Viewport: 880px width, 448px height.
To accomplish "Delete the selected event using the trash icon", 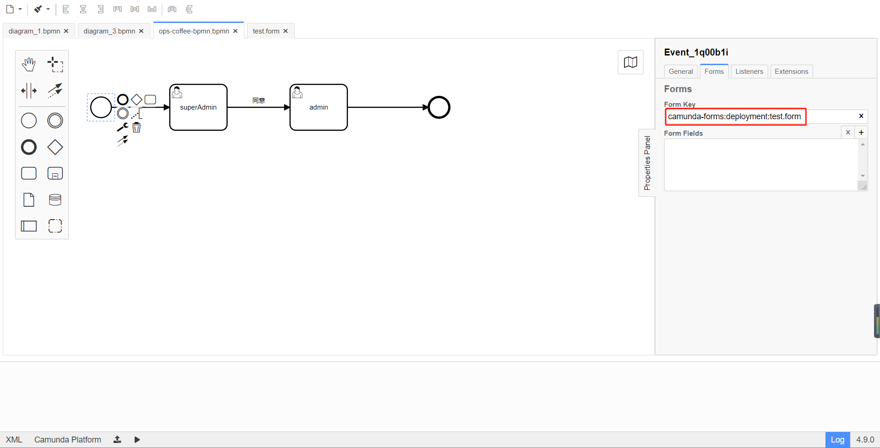I will click(x=136, y=127).
